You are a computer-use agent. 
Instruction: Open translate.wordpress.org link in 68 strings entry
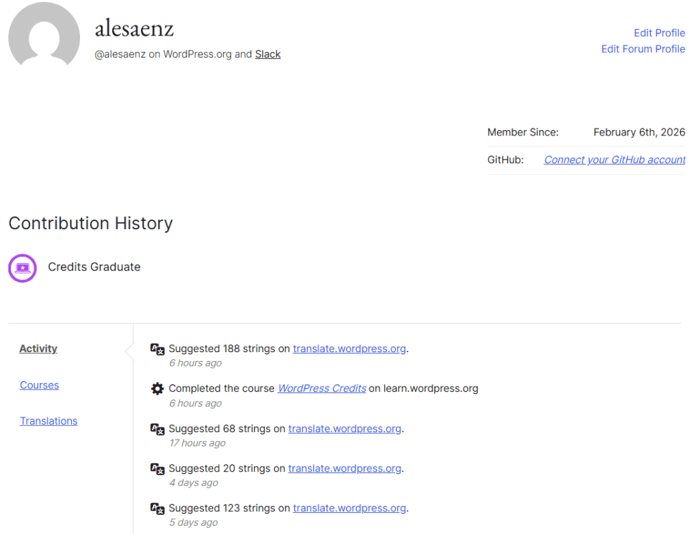point(345,429)
